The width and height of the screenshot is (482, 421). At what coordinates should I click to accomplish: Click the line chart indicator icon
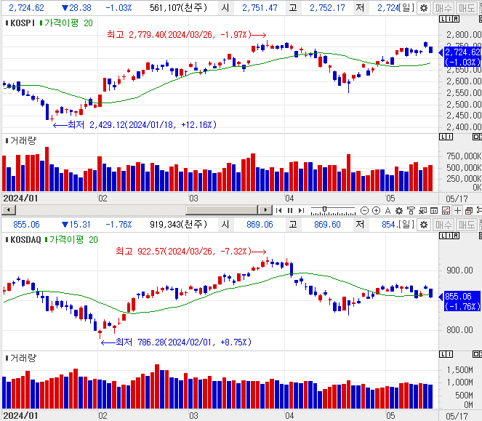pos(446,211)
